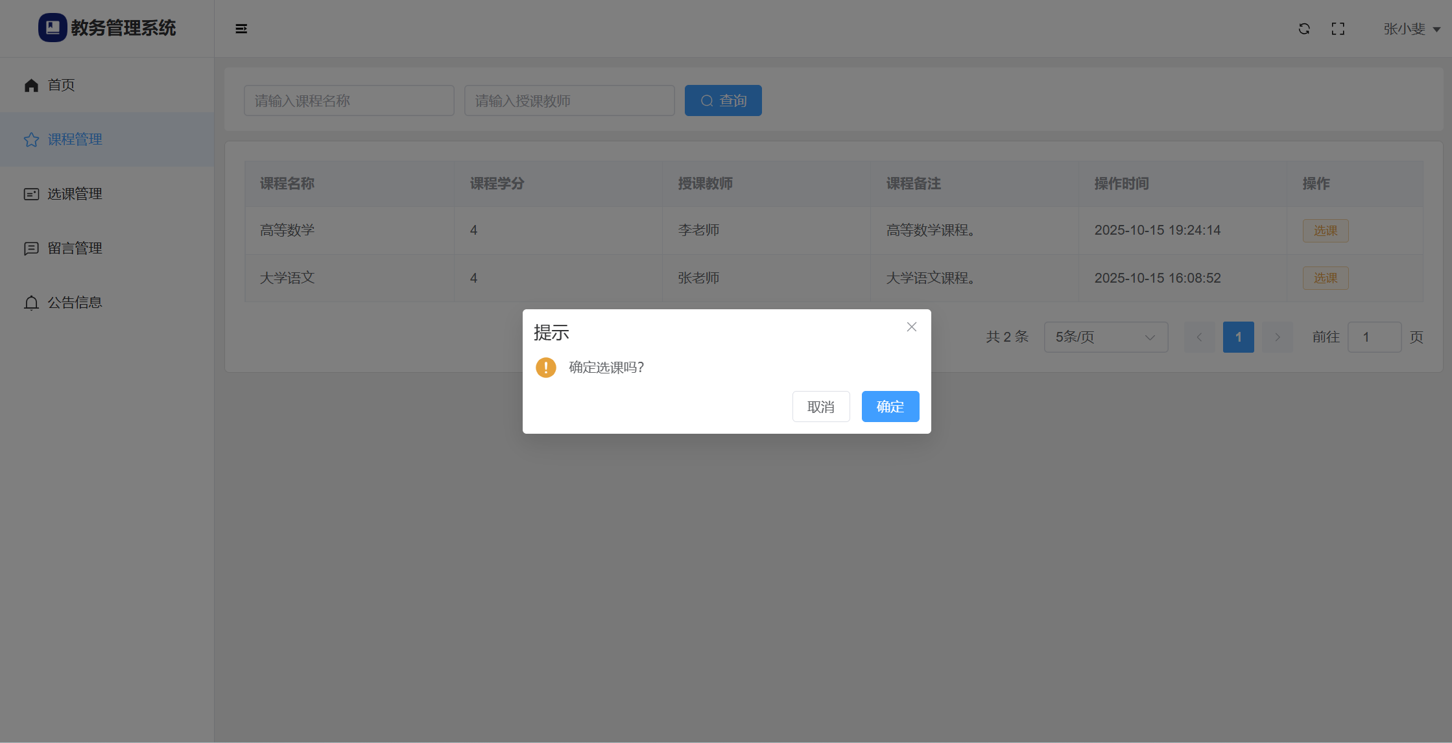The height and width of the screenshot is (743, 1452).
Task: Click the orange warning icon in dialog
Action: click(x=546, y=368)
